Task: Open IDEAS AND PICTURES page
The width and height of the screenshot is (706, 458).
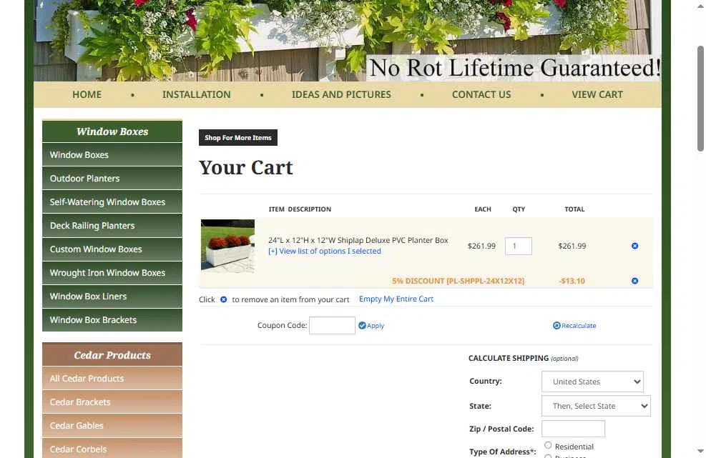Action: pyautogui.click(x=341, y=94)
